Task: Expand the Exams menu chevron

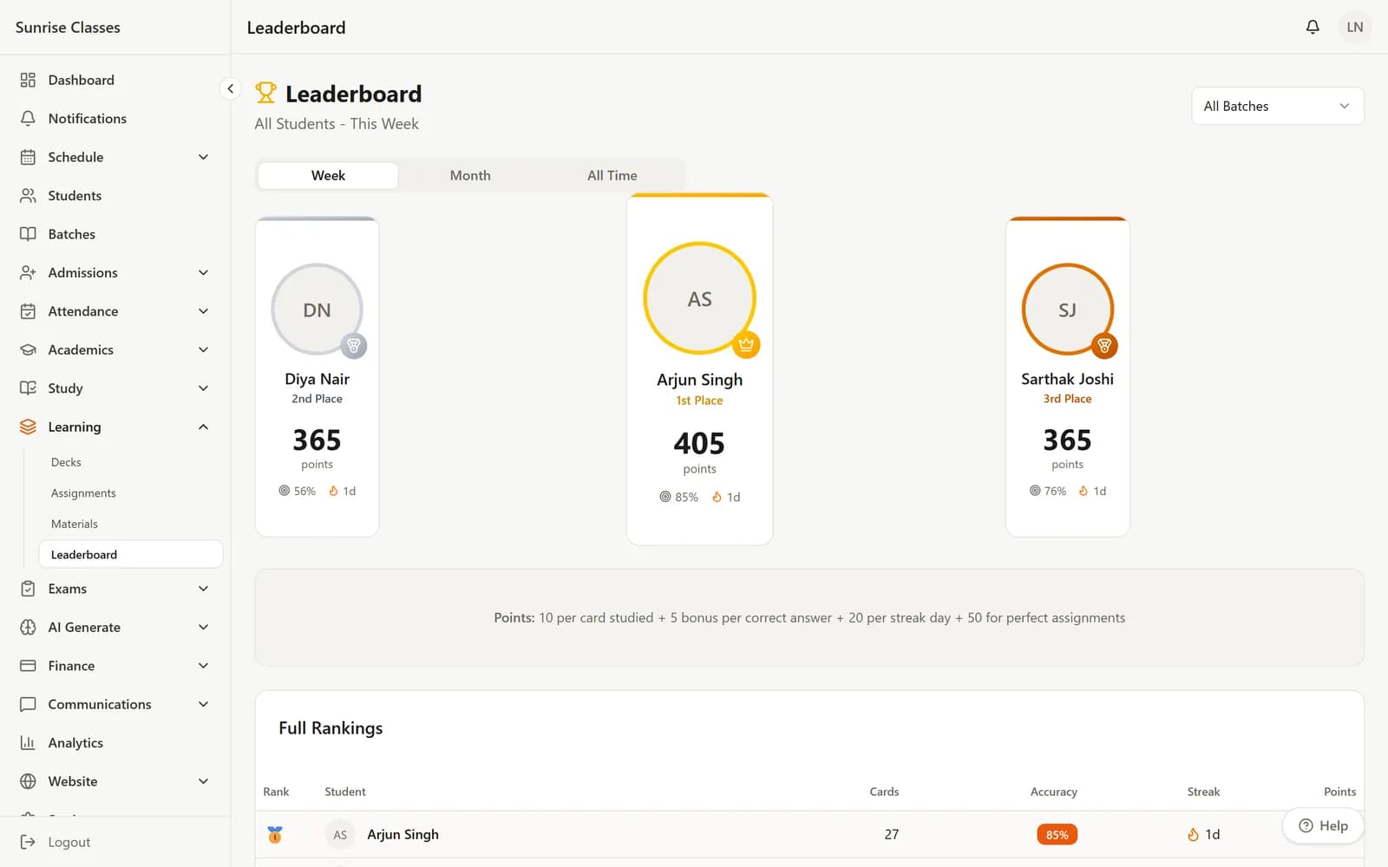Action: click(203, 589)
